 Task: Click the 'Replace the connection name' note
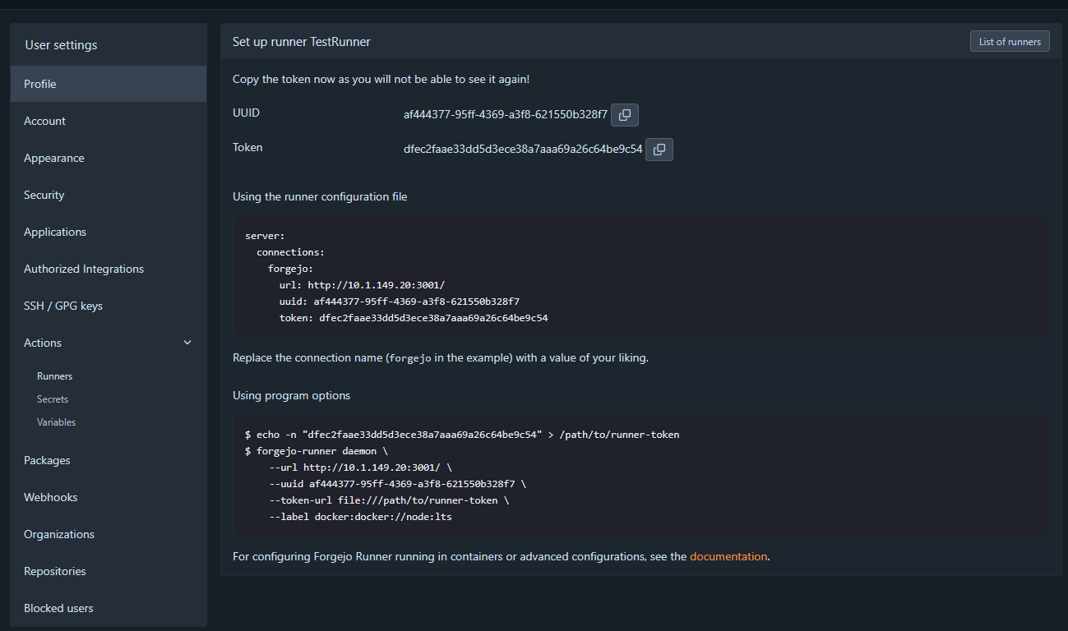coord(441,358)
